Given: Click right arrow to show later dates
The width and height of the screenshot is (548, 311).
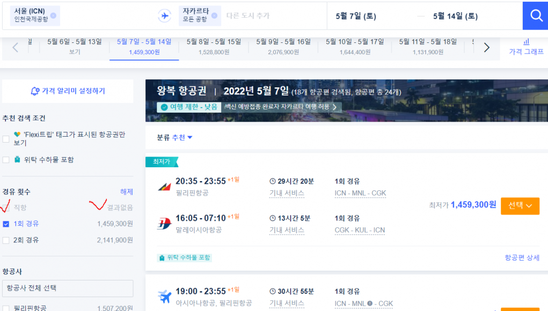Looking at the screenshot, I should [486, 47].
